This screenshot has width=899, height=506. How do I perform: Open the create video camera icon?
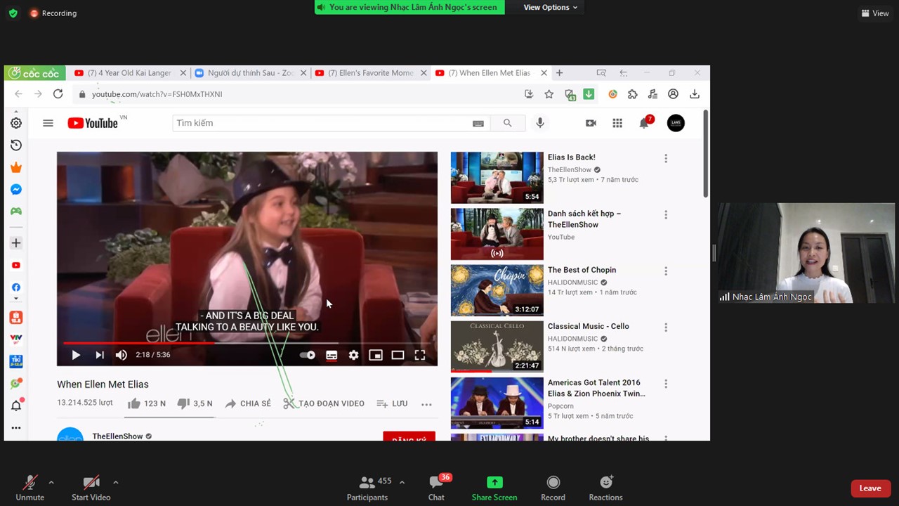(x=591, y=123)
